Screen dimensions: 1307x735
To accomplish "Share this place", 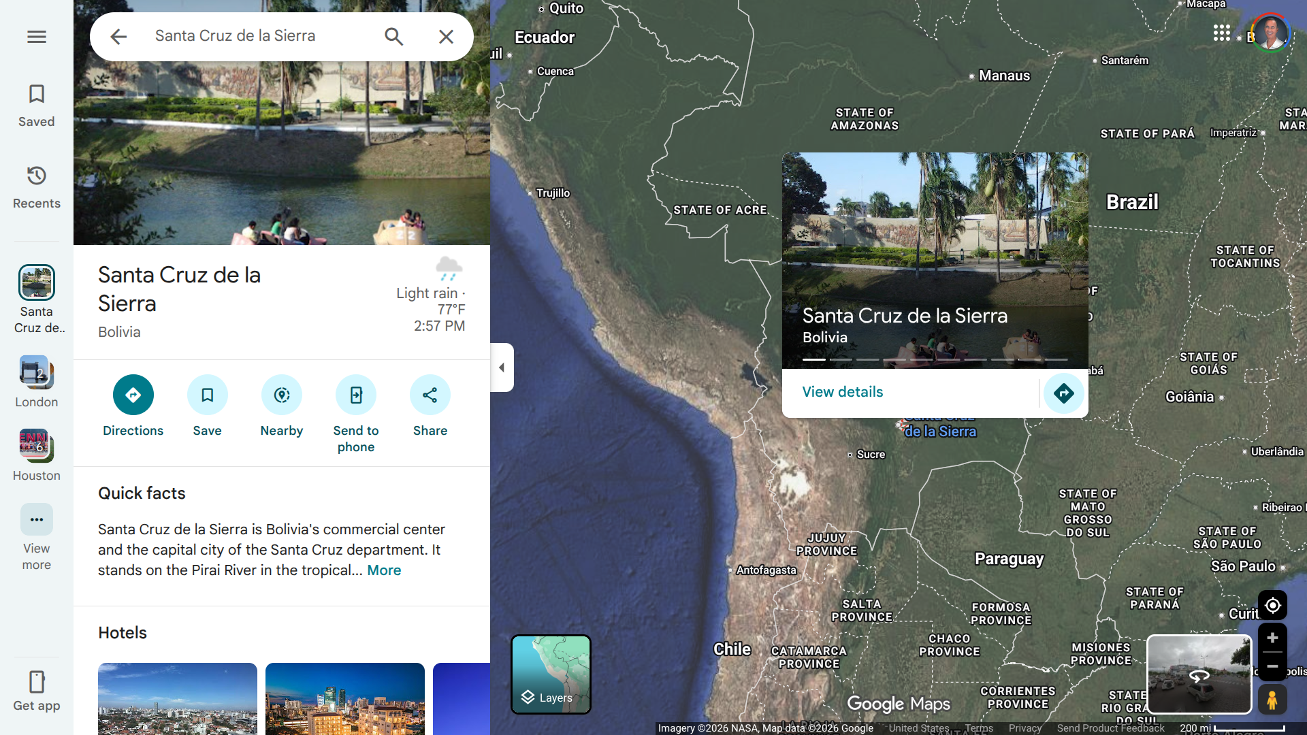I will point(430,395).
